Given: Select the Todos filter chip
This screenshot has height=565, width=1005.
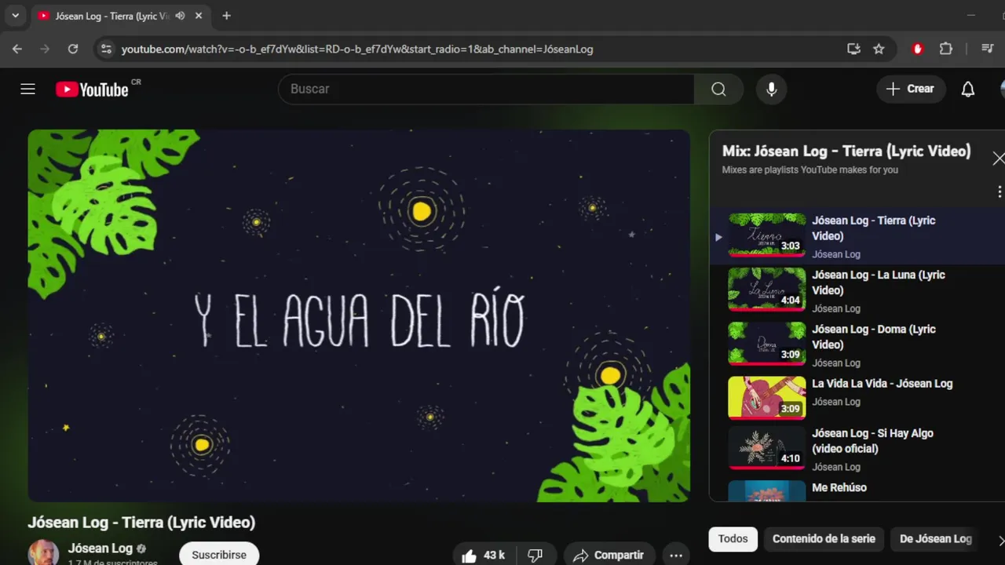Looking at the screenshot, I should (733, 539).
